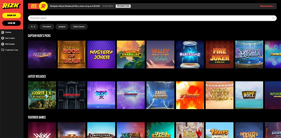The image size is (281, 138).
Task: Click the yellow R promotion badge
Action: click(43, 6)
